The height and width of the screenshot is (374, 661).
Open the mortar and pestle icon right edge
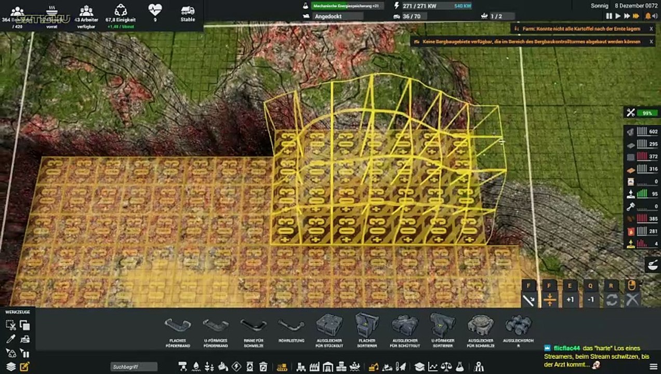(653, 265)
